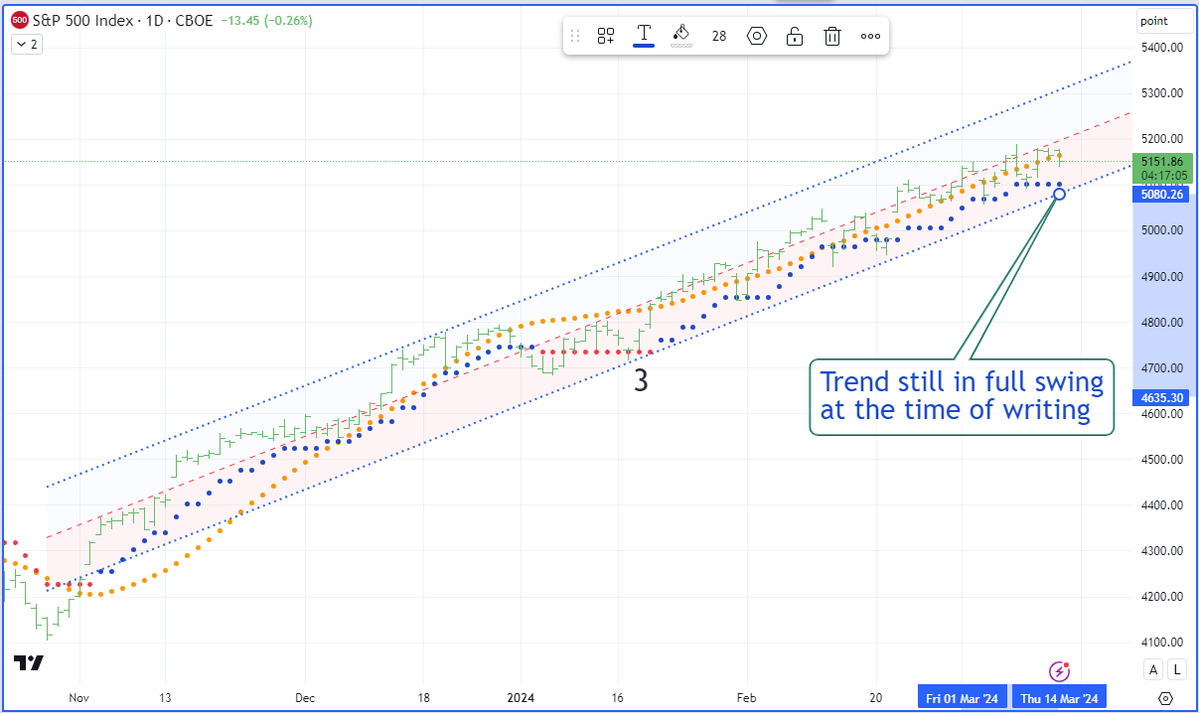Click the red 500 symbol logo
Image resolution: width=1199 pixels, height=714 pixels.
coord(19,20)
